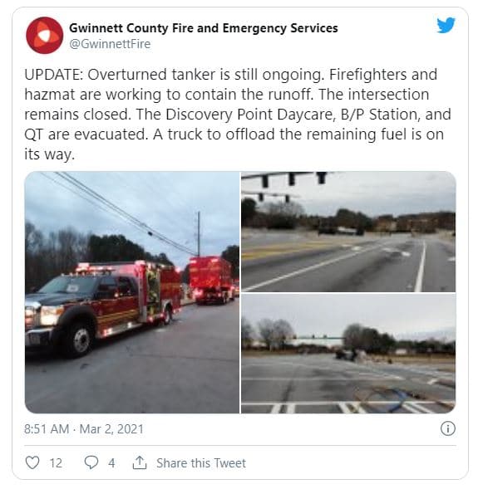Click the tweet text beginning UPDATE
The width and height of the screenshot is (483, 489).
(x=238, y=115)
